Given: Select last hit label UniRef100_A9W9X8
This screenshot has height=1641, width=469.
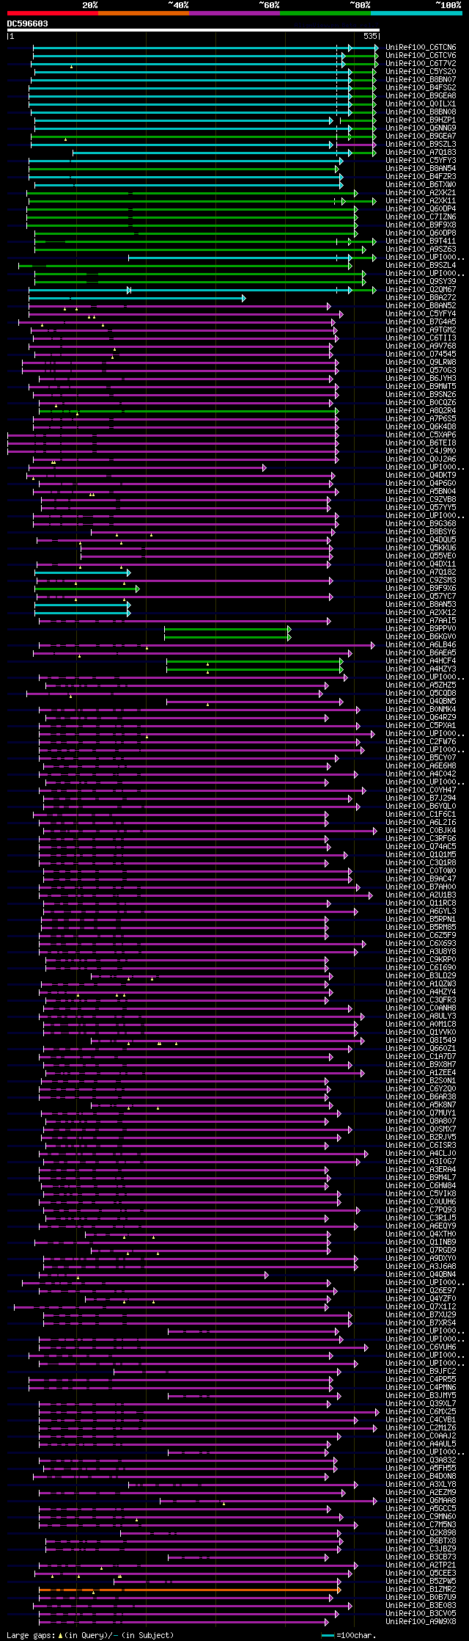Looking at the screenshot, I should point(421,1622).
